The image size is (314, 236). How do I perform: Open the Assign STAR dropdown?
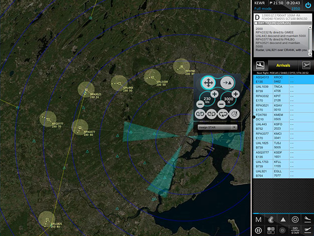tap(217, 127)
